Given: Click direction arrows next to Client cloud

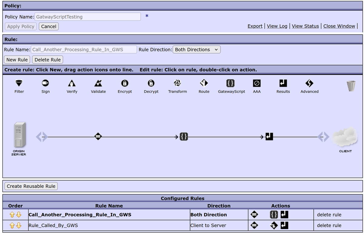Looking at the screenshot, I should click(323, 137).
